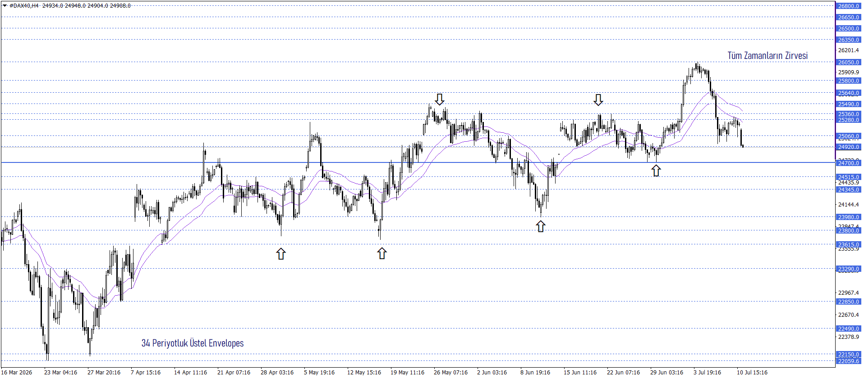Click the 26201.4 price scale value
Viewport: 864px width, 378px height.
(849, 50)
